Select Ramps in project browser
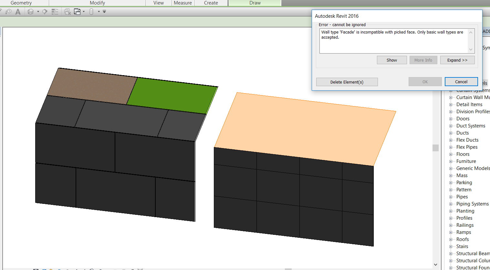Viewport: 490px width, 270px height. 464,232
